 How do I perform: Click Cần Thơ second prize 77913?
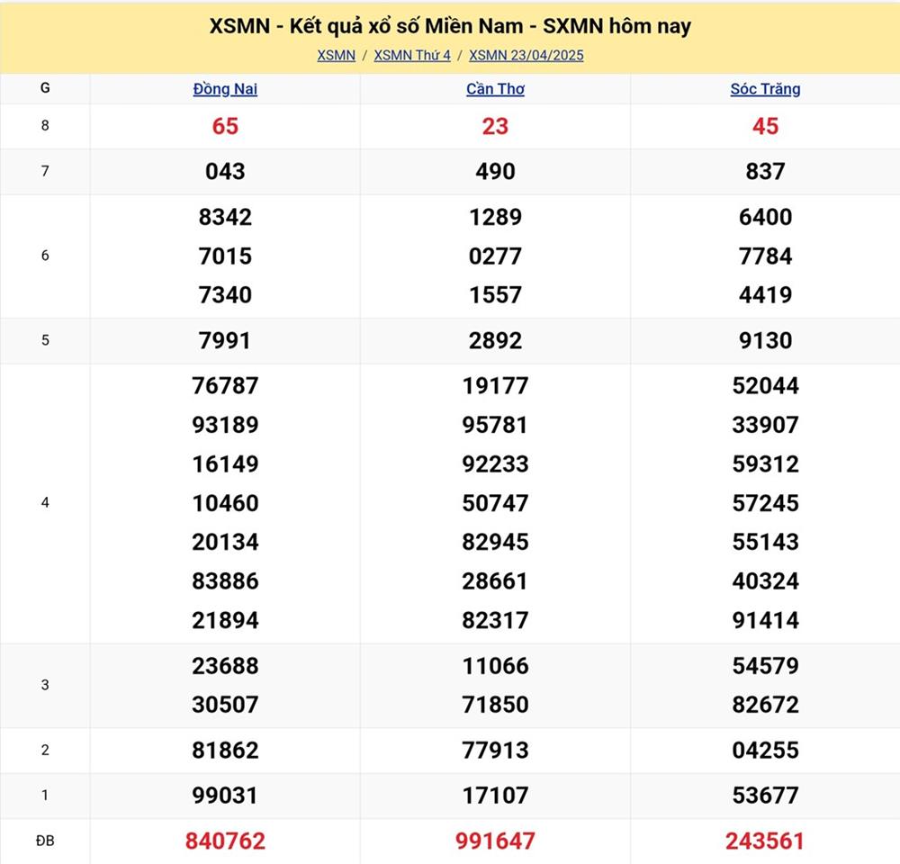coord(495,750)
